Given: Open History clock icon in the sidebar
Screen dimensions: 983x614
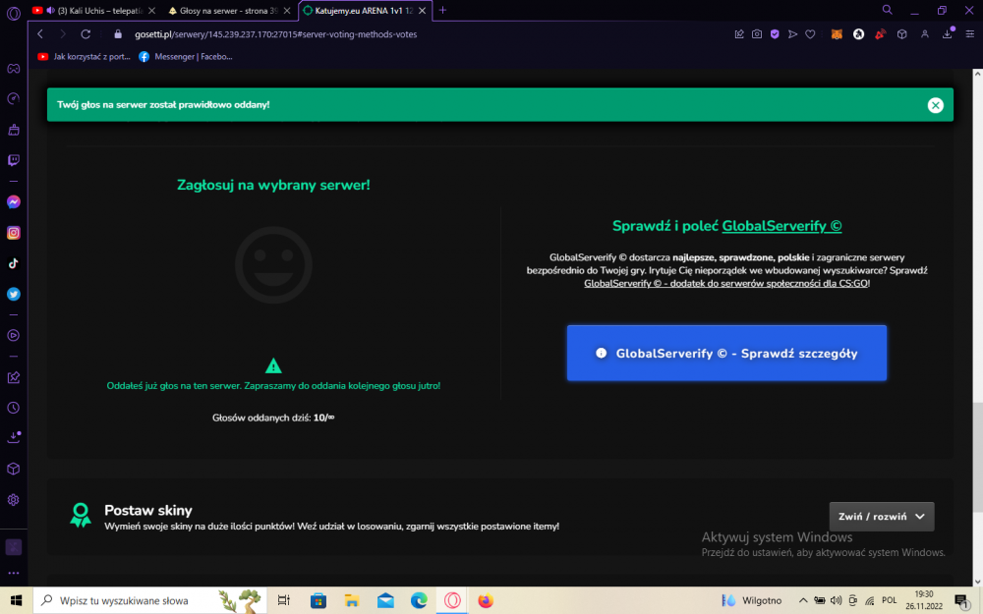Looking at the screenshot, I should (13, 408).
